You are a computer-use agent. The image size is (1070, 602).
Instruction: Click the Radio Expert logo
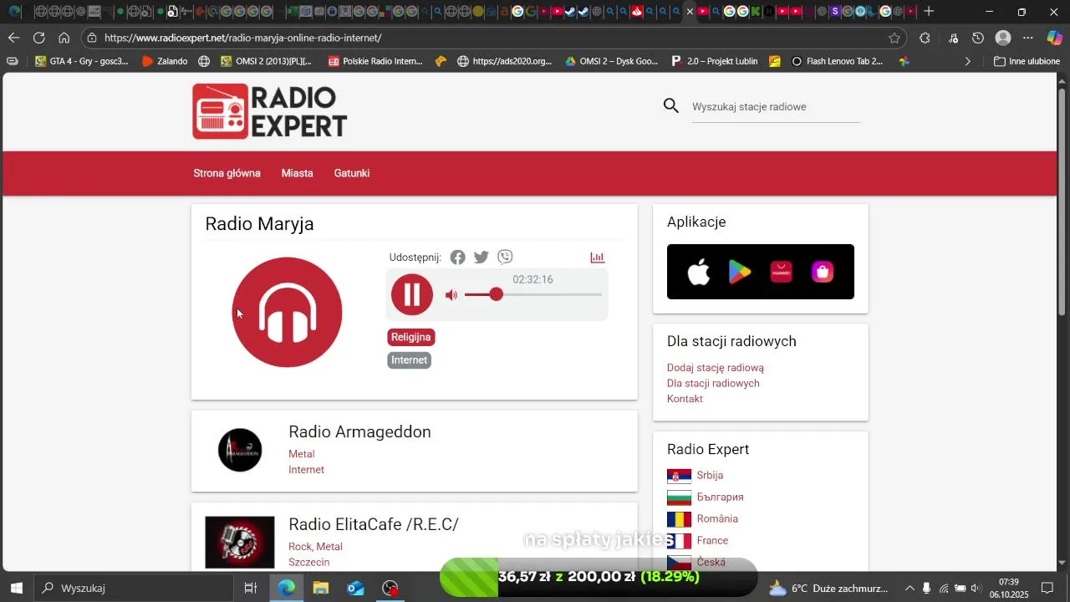pyautogui.click(x=270, y=111)
